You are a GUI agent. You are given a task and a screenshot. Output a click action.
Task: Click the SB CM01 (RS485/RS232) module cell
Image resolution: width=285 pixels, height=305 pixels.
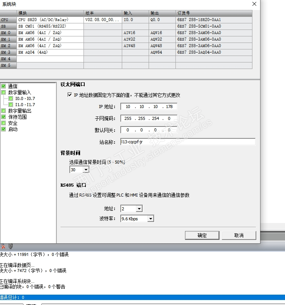click(x=50, y=26)
